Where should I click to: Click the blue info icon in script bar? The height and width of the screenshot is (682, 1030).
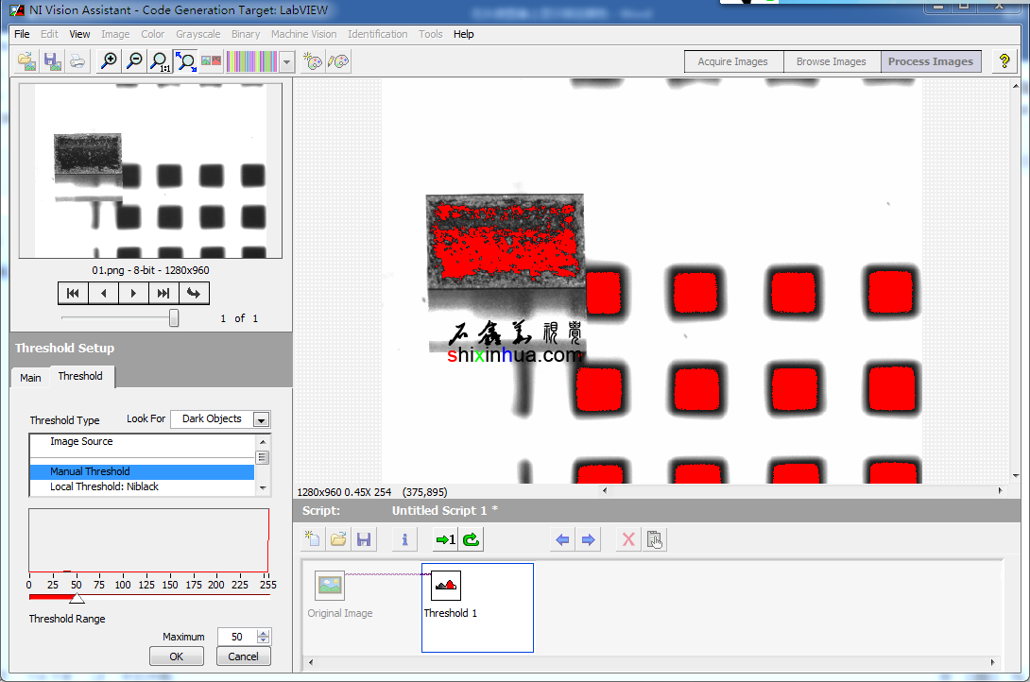pos(403,539)
